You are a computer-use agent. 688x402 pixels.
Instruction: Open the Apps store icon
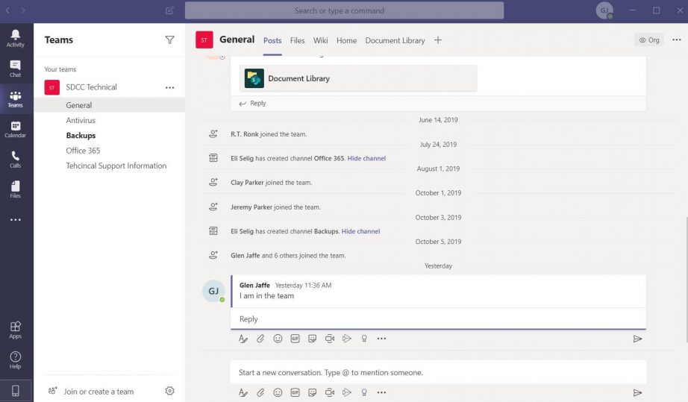point(16,330)
